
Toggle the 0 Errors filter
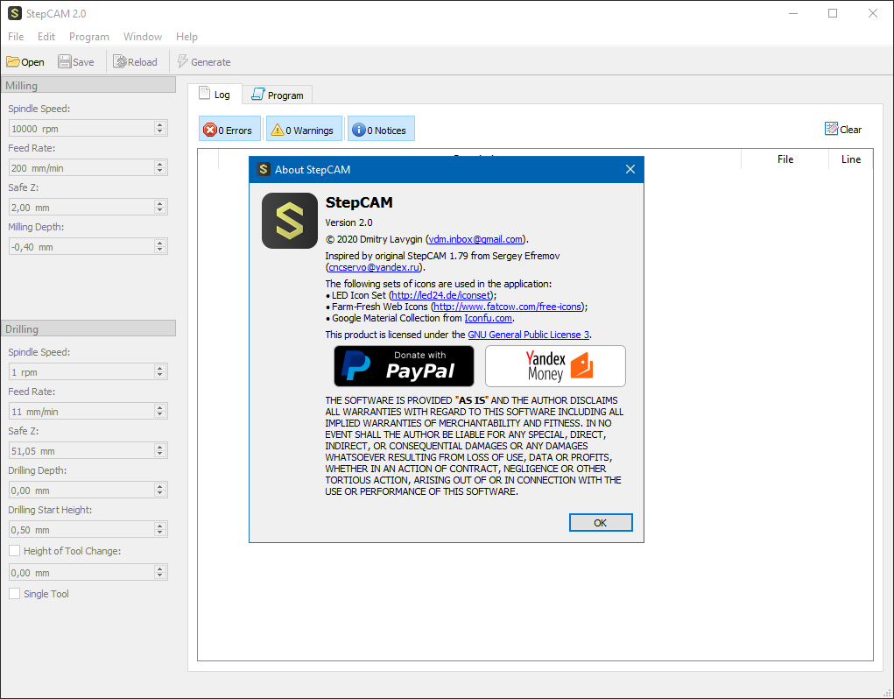(x=229, y=129)
